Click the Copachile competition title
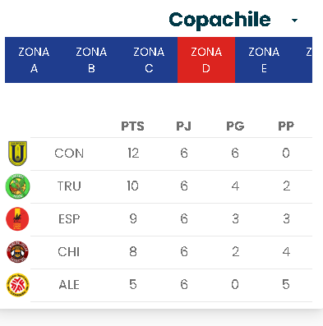This screenshot has height=326, width=323. tap(219, 20)
